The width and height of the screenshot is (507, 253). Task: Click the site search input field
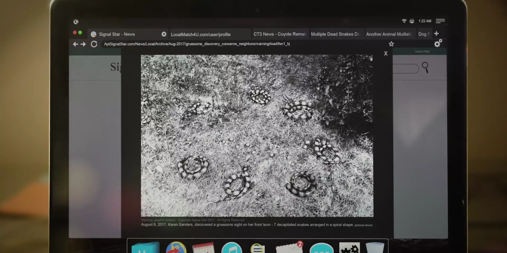406,69
